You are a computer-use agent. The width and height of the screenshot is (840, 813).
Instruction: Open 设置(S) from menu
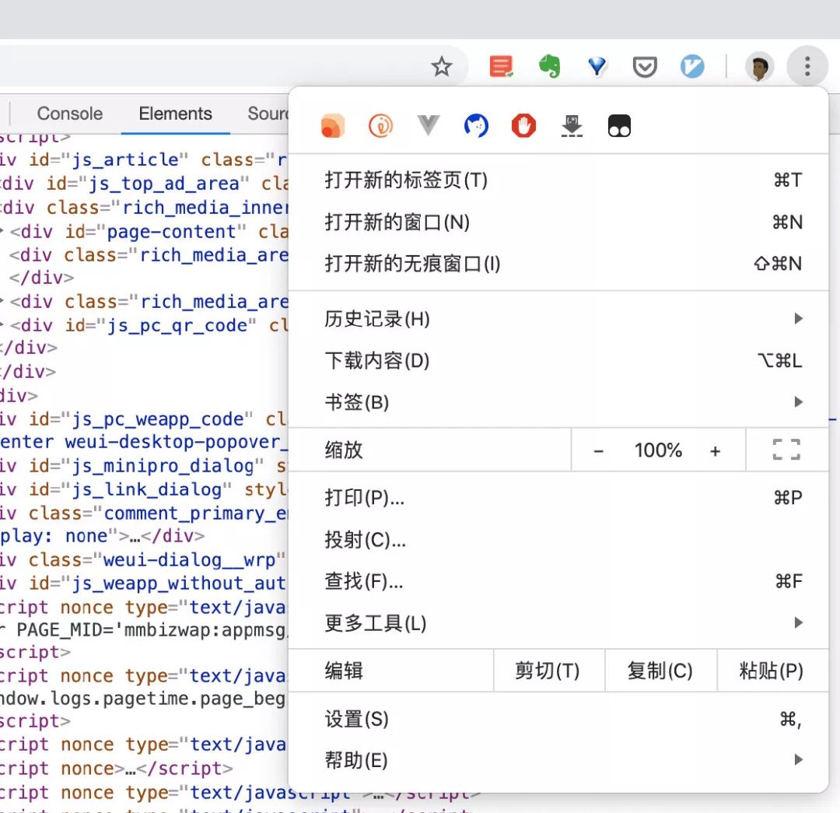pos(558,719)
